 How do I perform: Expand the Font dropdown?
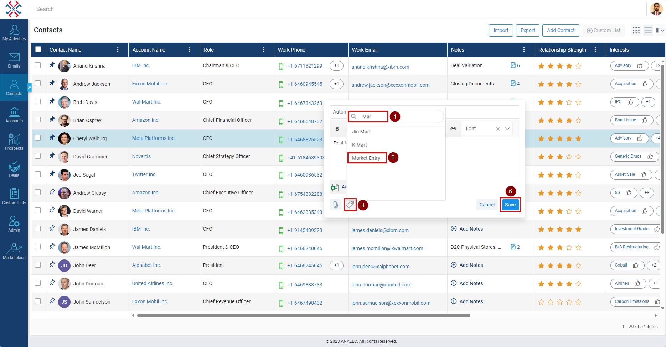[x=507, y=129]
